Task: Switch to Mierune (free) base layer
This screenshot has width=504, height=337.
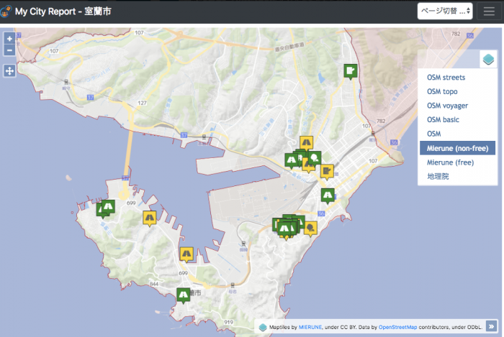Action: (x=450, y=162)
